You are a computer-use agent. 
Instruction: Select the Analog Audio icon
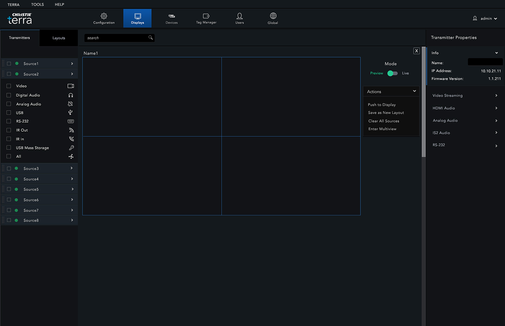(x=70, y=103)
